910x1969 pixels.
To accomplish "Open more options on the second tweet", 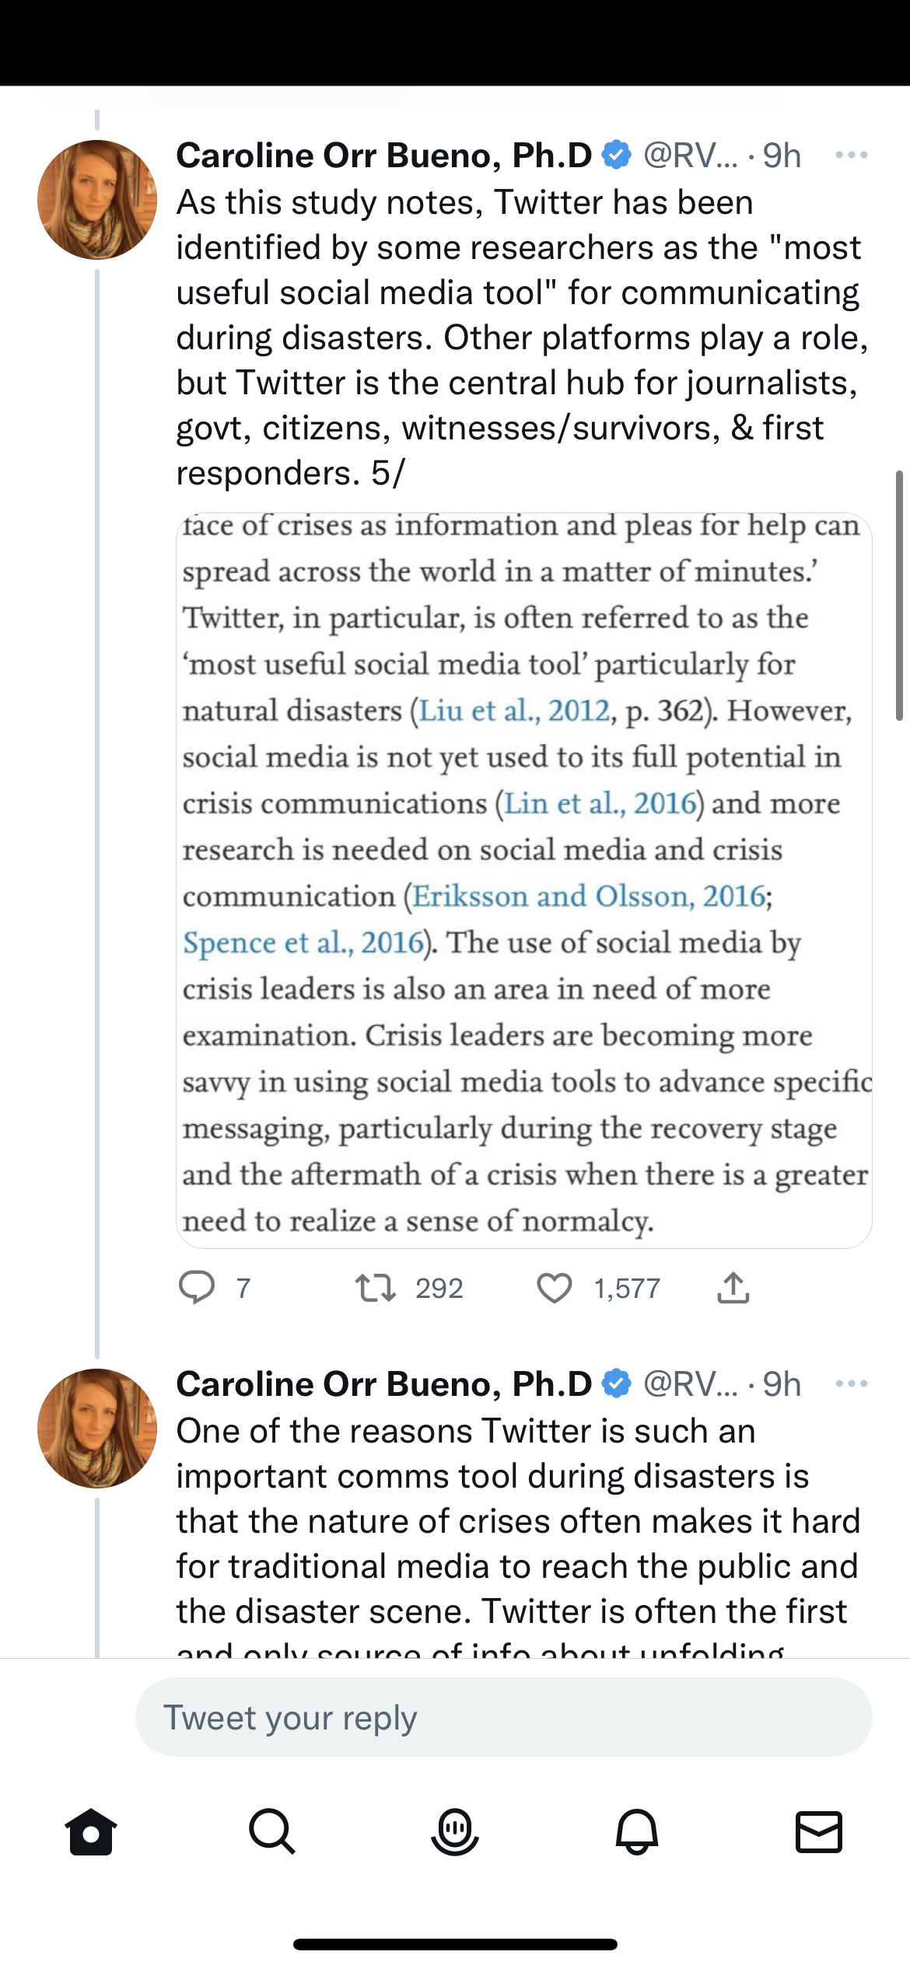I will 851,1384.
